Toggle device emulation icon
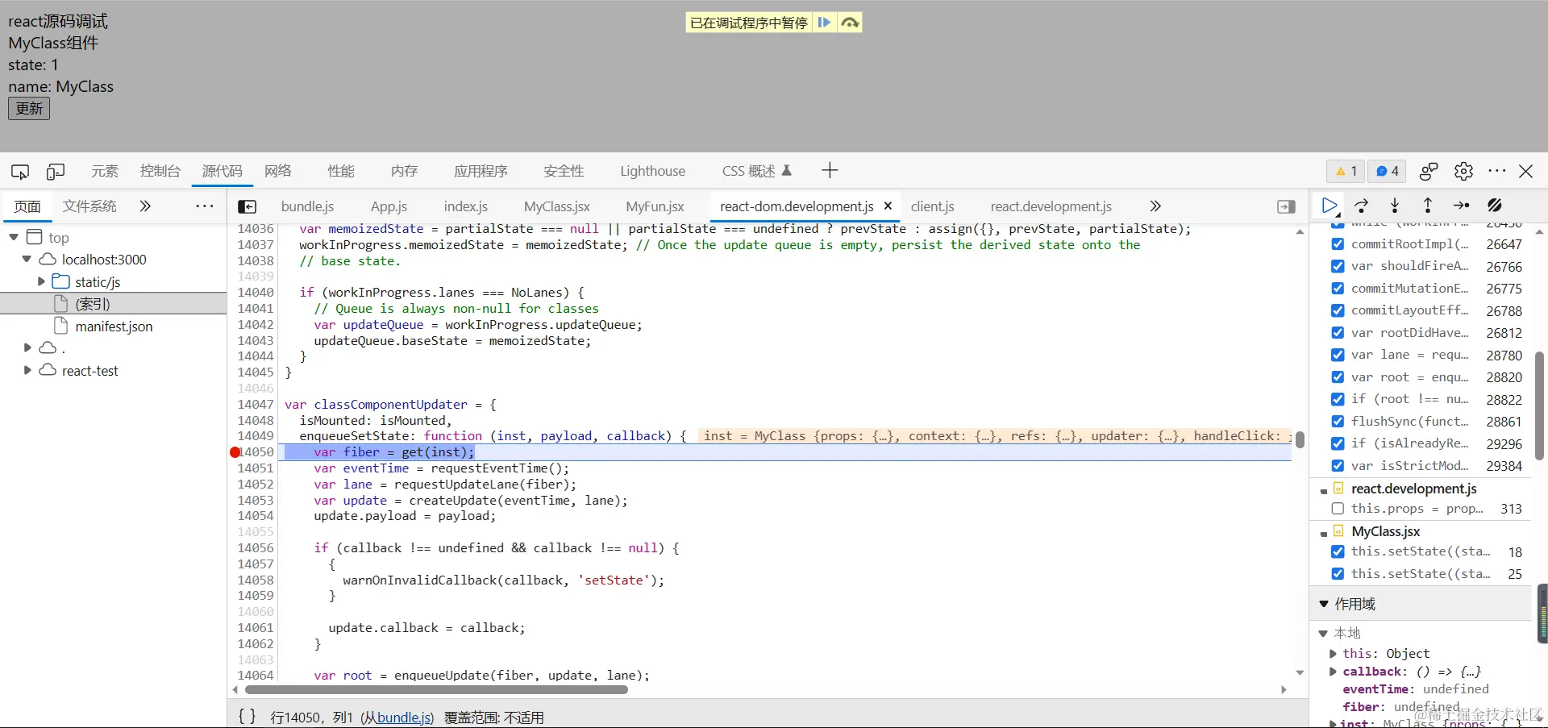 tap(56, 171)
